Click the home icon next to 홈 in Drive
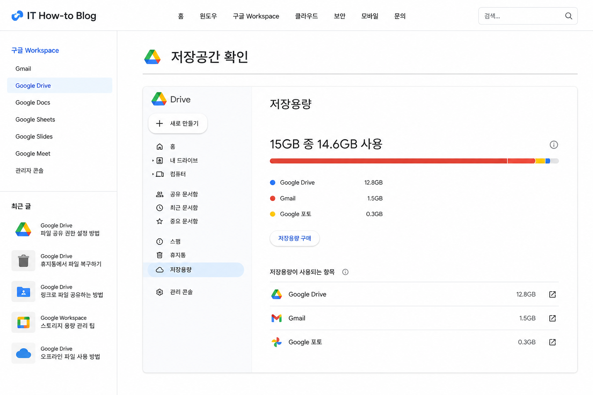The image size is (593, 395). click(x=159, y=147)
